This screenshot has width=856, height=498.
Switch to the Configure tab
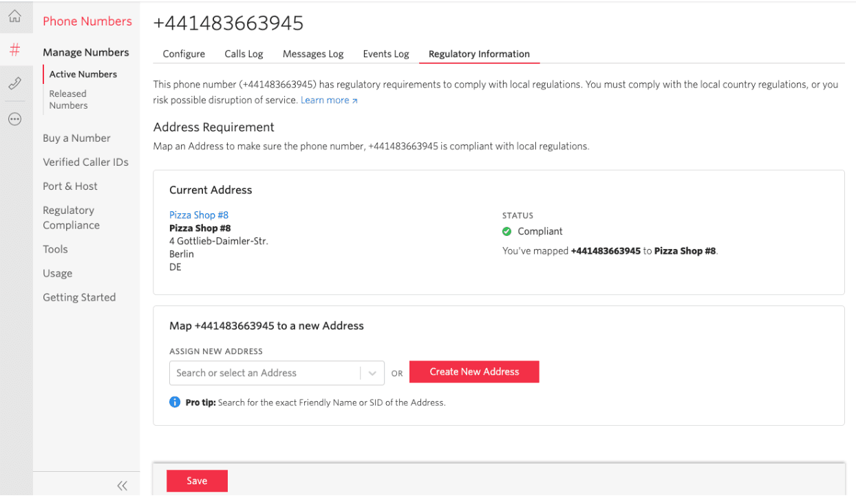tap(184, 54)
